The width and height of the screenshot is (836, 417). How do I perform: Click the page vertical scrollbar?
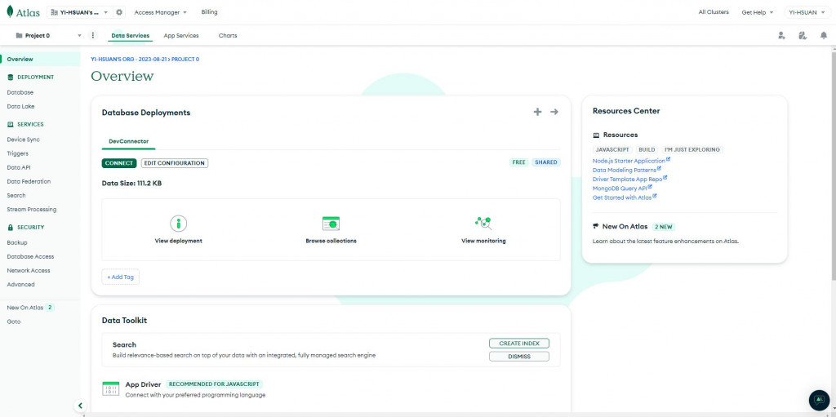pyautogui.click(x=834, y=166)
